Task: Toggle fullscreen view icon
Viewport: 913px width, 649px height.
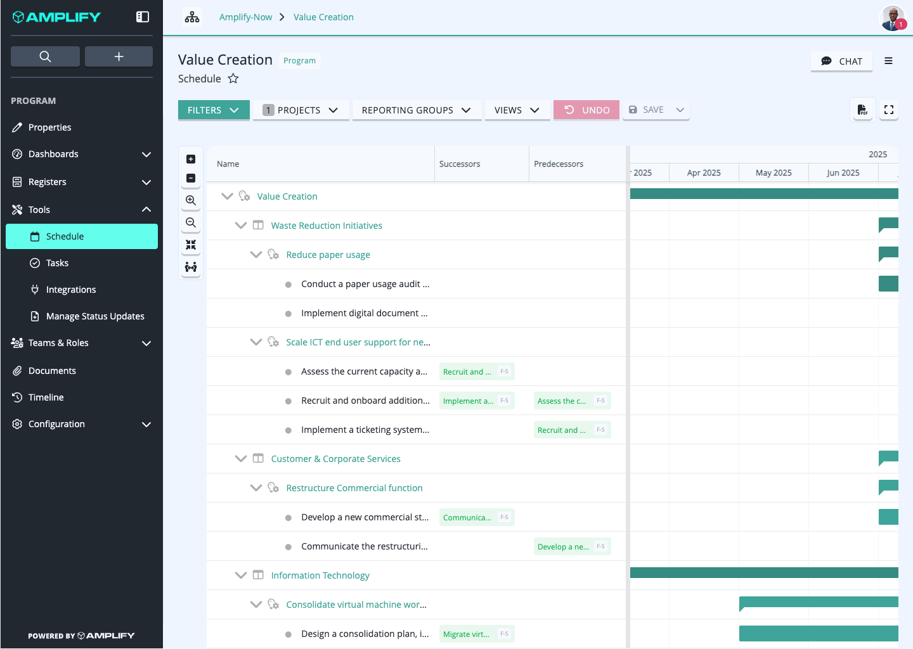Action: click(889, 110)
